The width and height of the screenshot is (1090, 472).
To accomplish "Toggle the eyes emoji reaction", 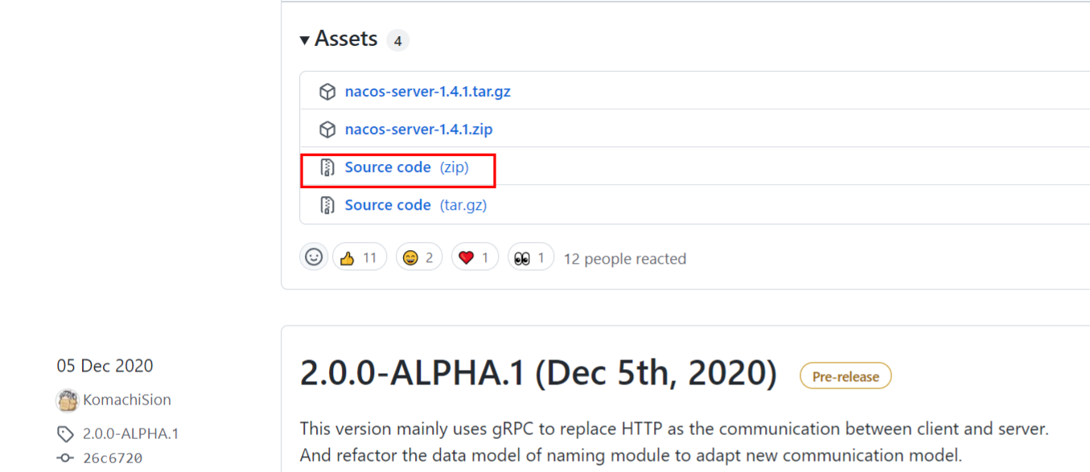I will (530, 258).
